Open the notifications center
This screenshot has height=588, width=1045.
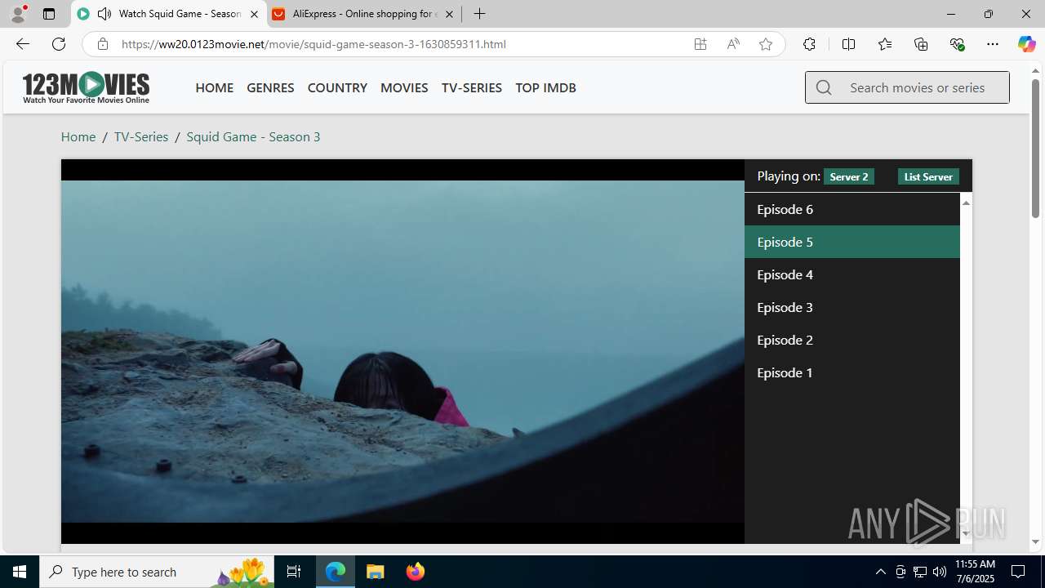pyautogui.click(x=1019, y=572)
